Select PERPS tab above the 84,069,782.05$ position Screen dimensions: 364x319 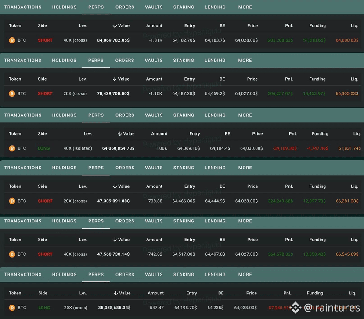click(96, 7)
